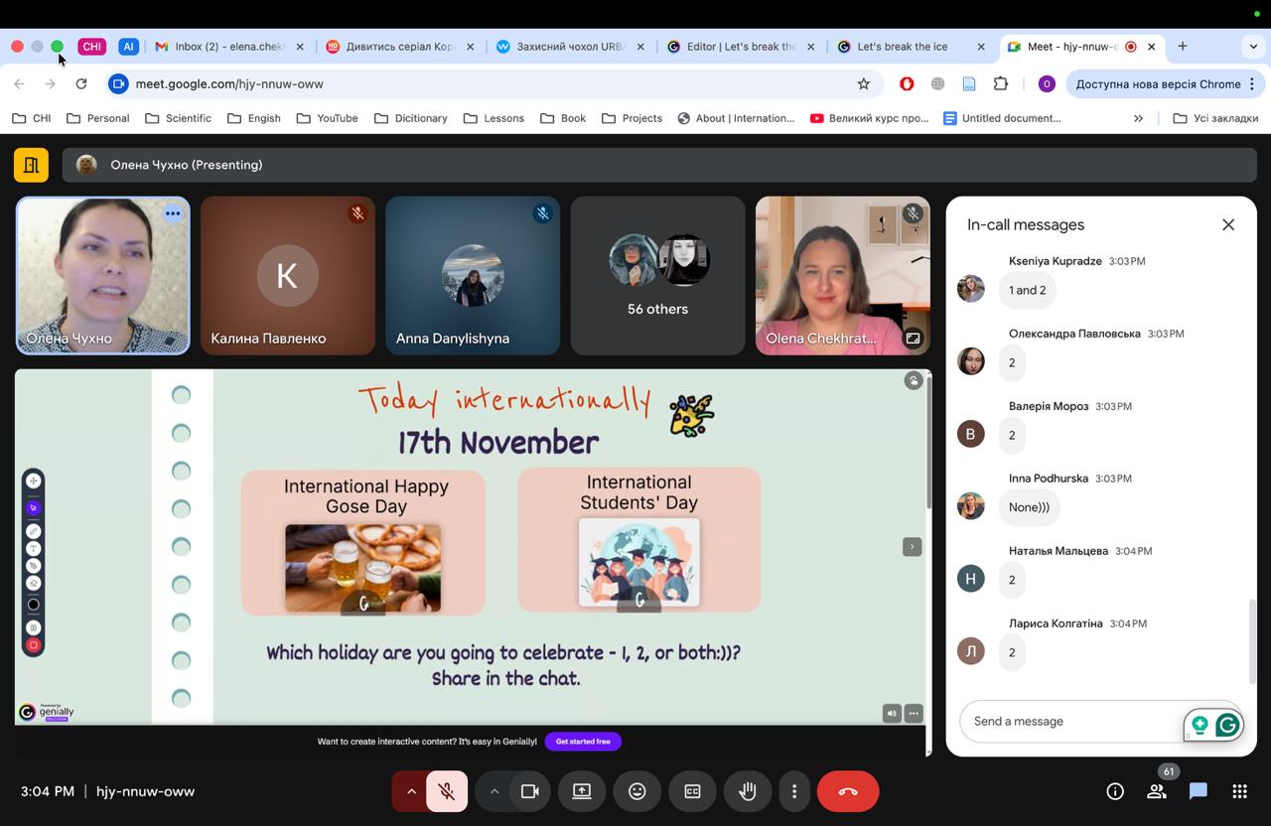Click the present screen icon
Image resolution: width=1271 pixels, height=826 pixels.
point(582,791)
